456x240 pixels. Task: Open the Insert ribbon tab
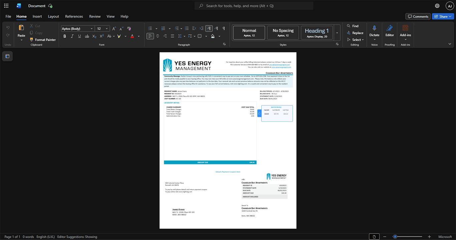tap(37, 16)
